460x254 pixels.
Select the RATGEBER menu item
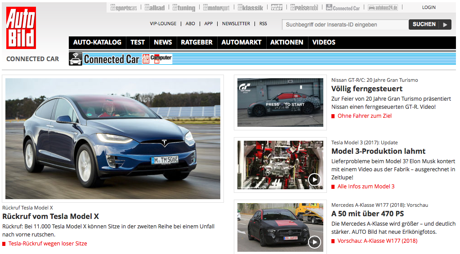197,42
